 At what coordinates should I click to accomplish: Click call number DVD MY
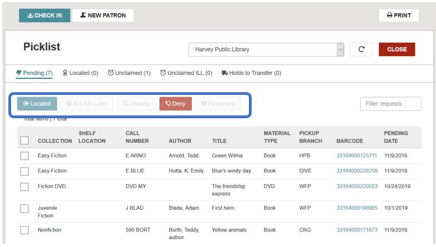(136, 186)
